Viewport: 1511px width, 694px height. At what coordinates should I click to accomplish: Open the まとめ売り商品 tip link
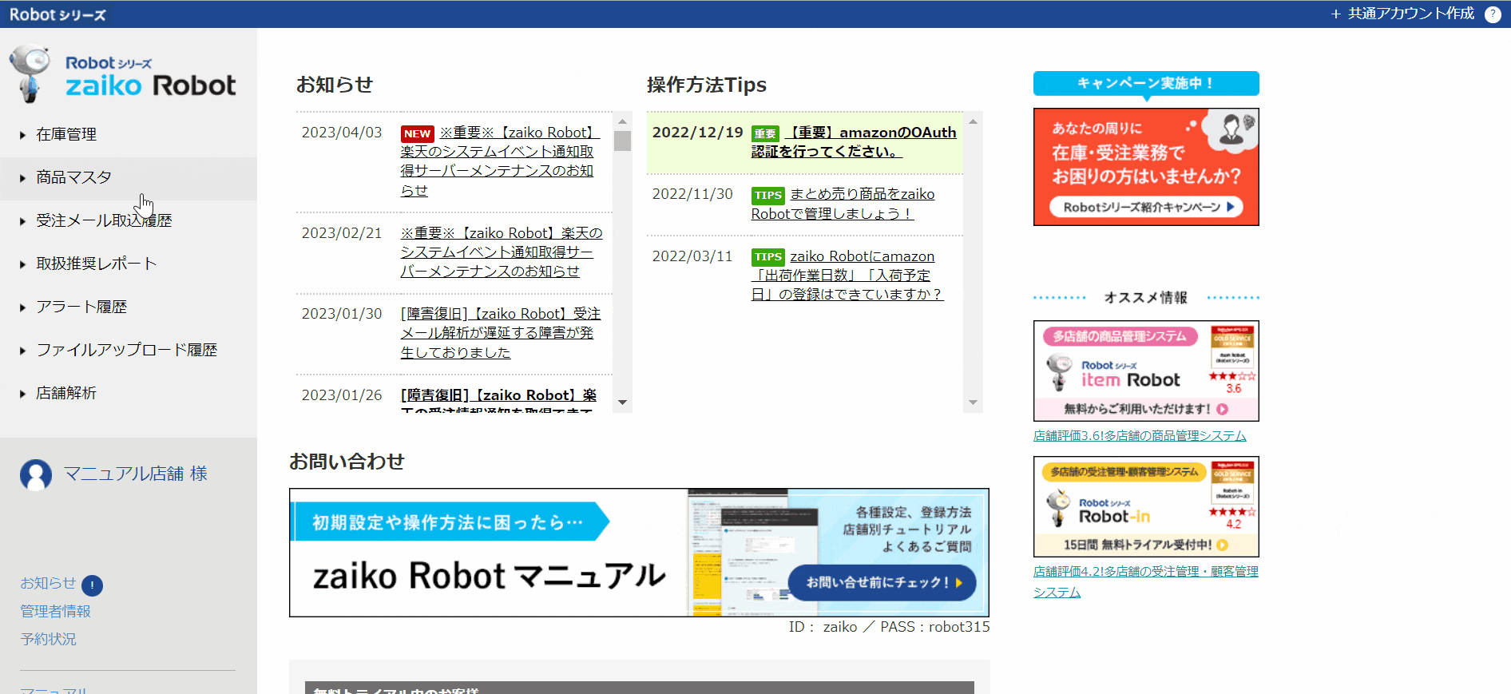(843, 204)
